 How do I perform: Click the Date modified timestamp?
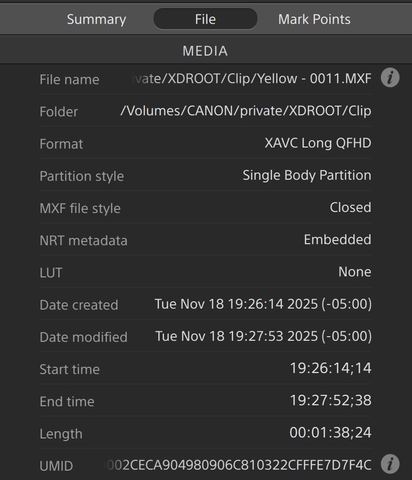coord(264,336)
